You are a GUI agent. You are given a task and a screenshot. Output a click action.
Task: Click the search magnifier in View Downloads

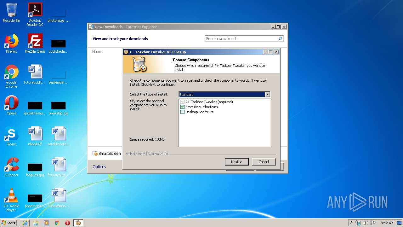[280, 38]
